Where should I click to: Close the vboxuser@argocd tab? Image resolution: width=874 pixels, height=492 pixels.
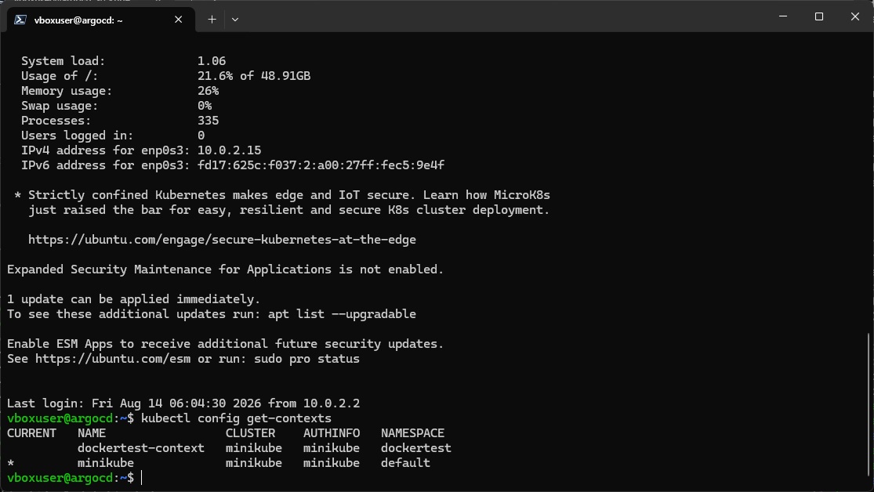[179, 20]
